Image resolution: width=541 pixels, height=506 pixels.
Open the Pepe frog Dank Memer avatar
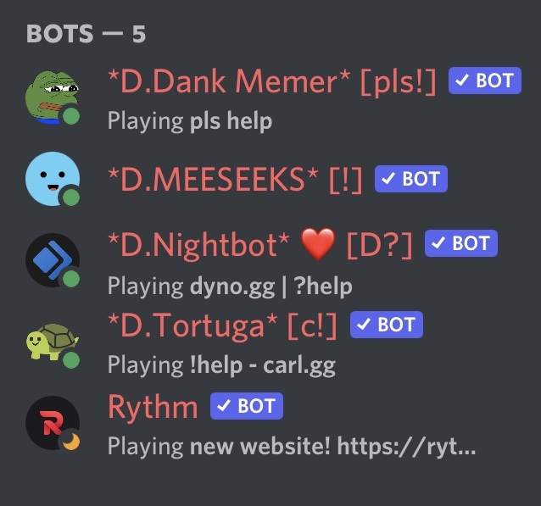point(53,97)
